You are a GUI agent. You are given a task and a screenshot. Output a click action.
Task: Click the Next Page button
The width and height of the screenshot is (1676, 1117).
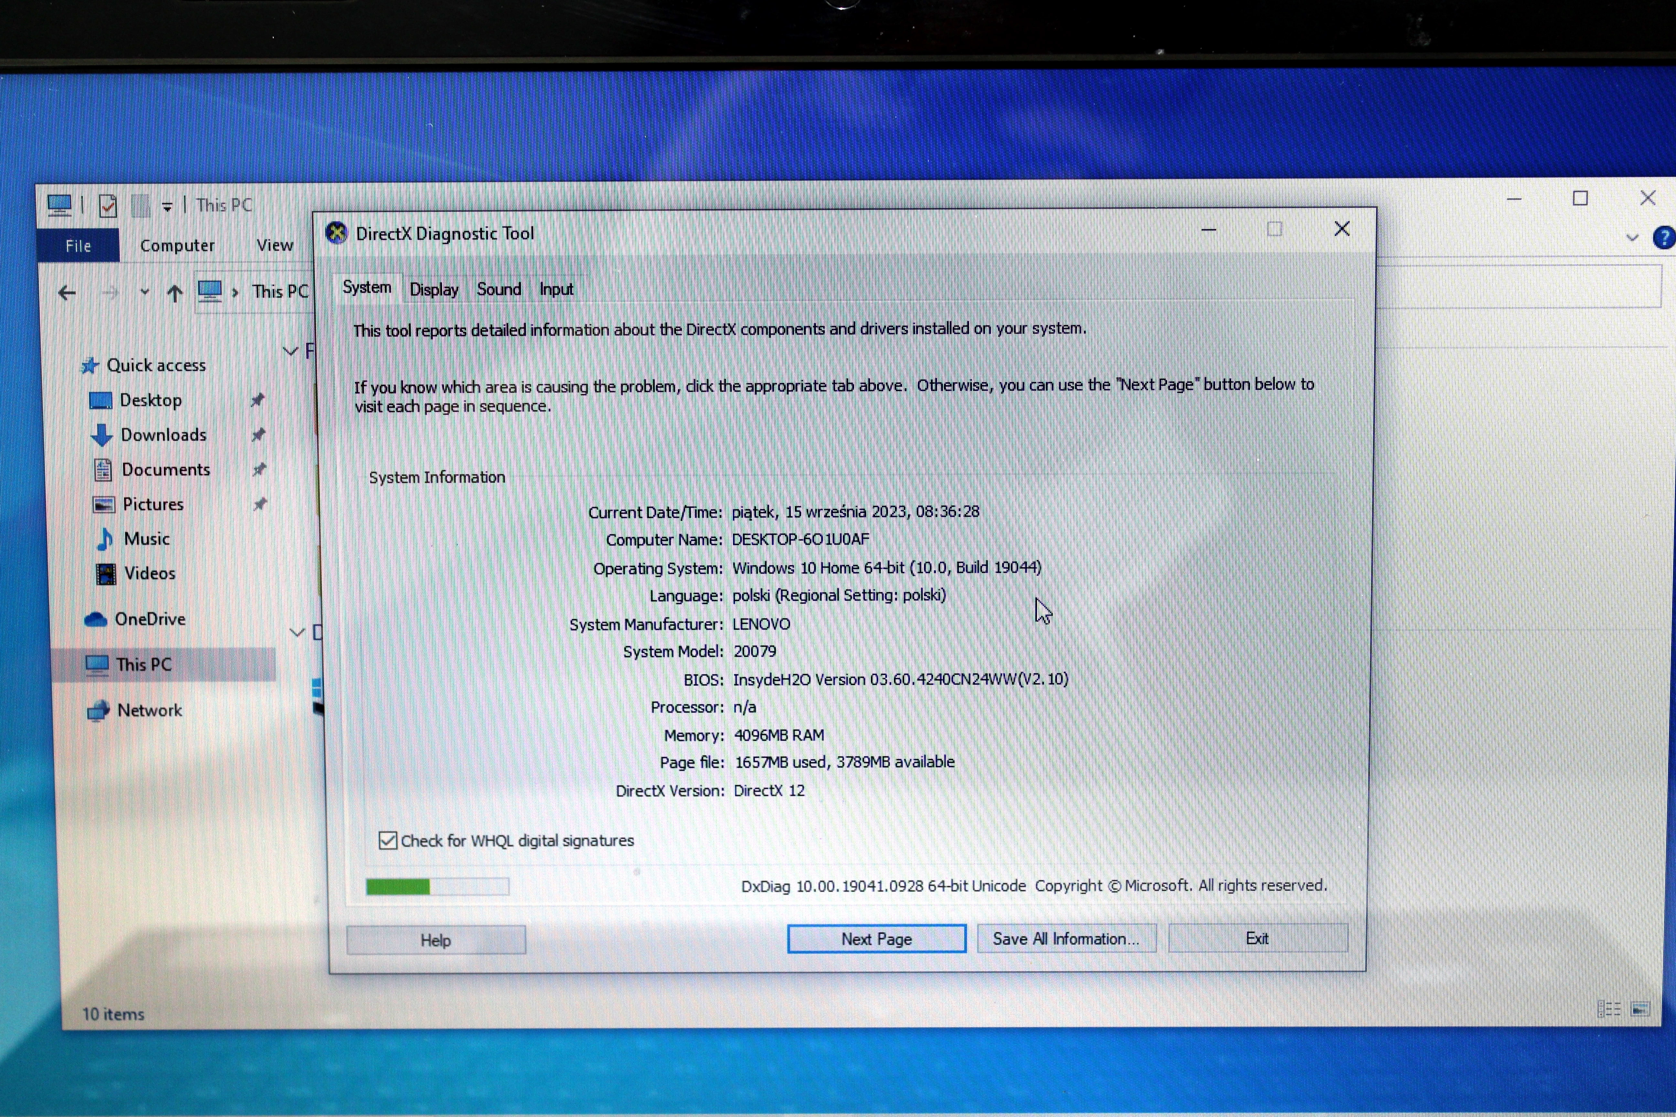point(876,939)
